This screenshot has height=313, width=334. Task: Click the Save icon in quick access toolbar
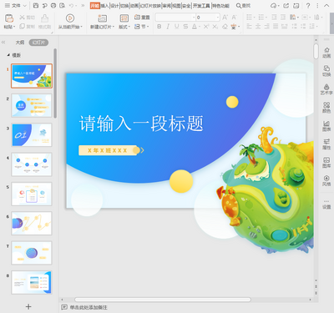(36, 6)
